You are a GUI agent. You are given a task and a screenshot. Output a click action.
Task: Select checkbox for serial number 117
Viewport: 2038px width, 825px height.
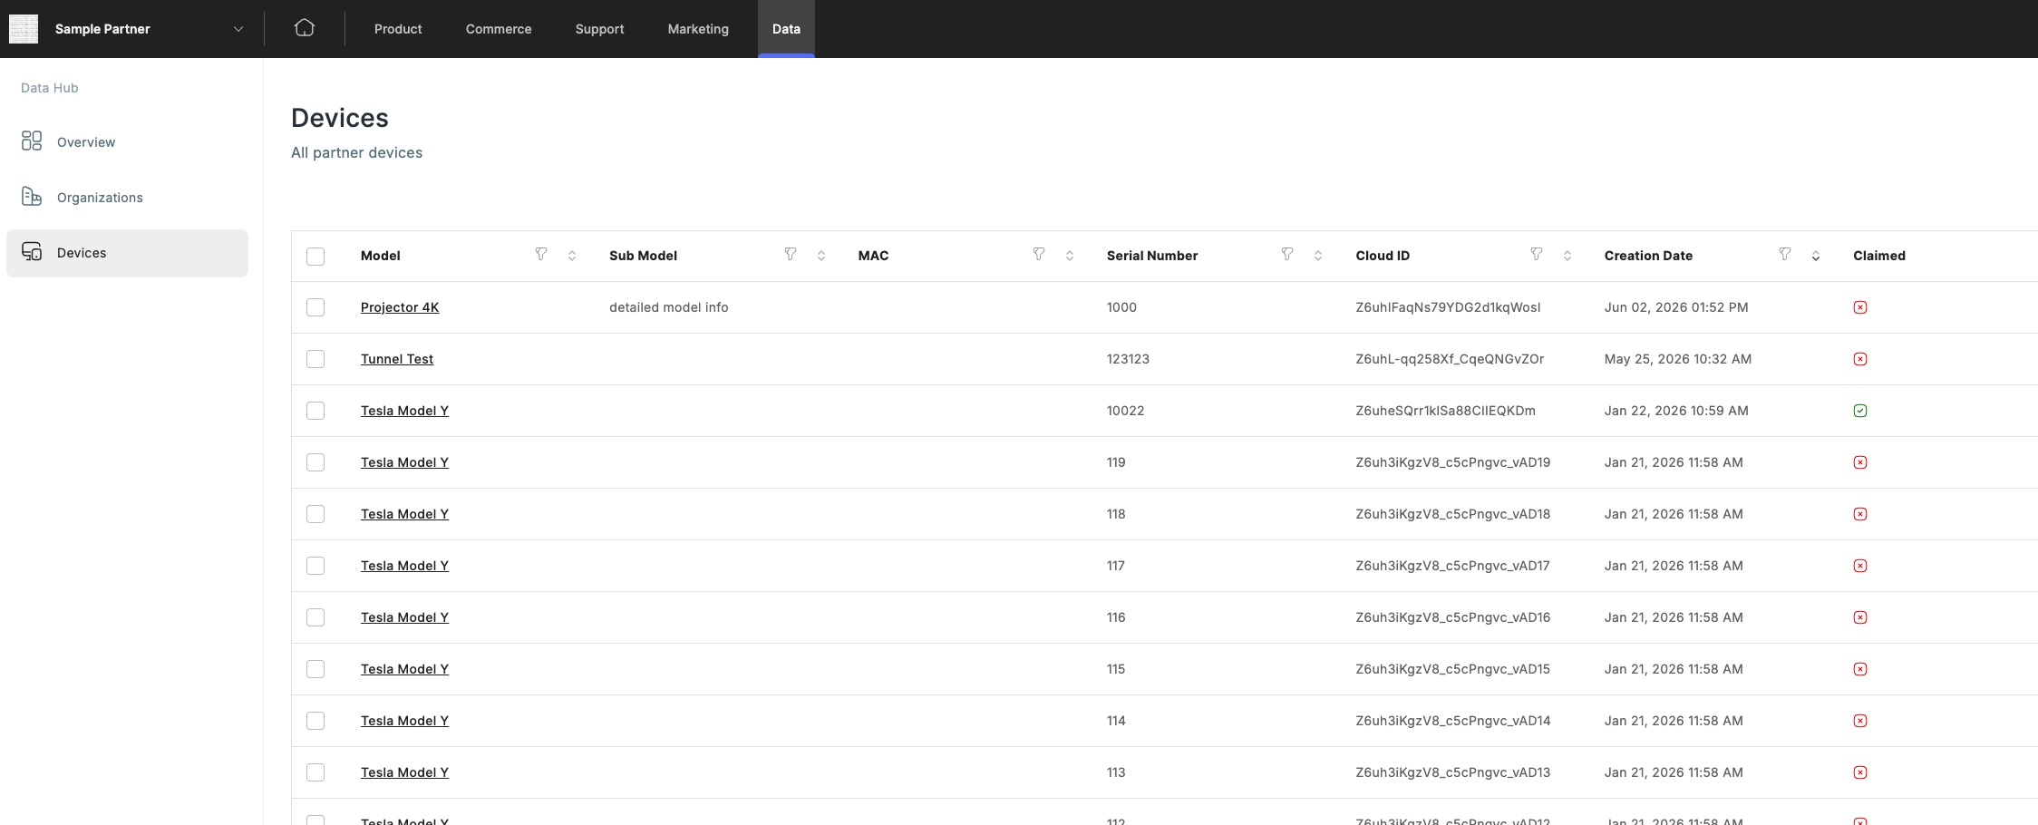point(315,566)
